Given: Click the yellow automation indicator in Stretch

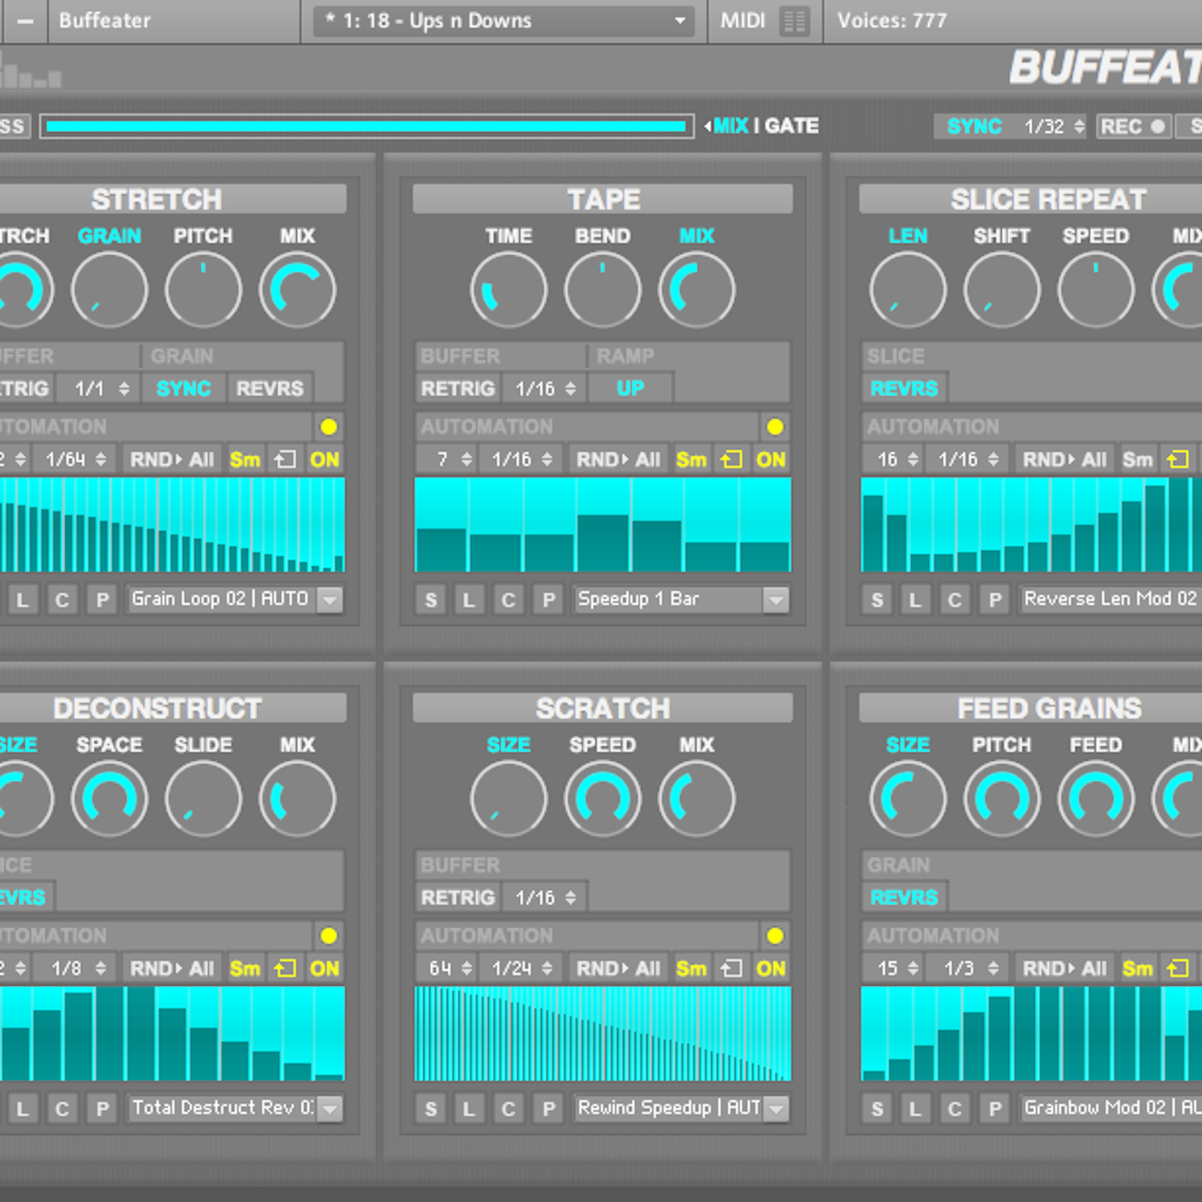Looking at the screenshot, I should [x=329, y=427].
